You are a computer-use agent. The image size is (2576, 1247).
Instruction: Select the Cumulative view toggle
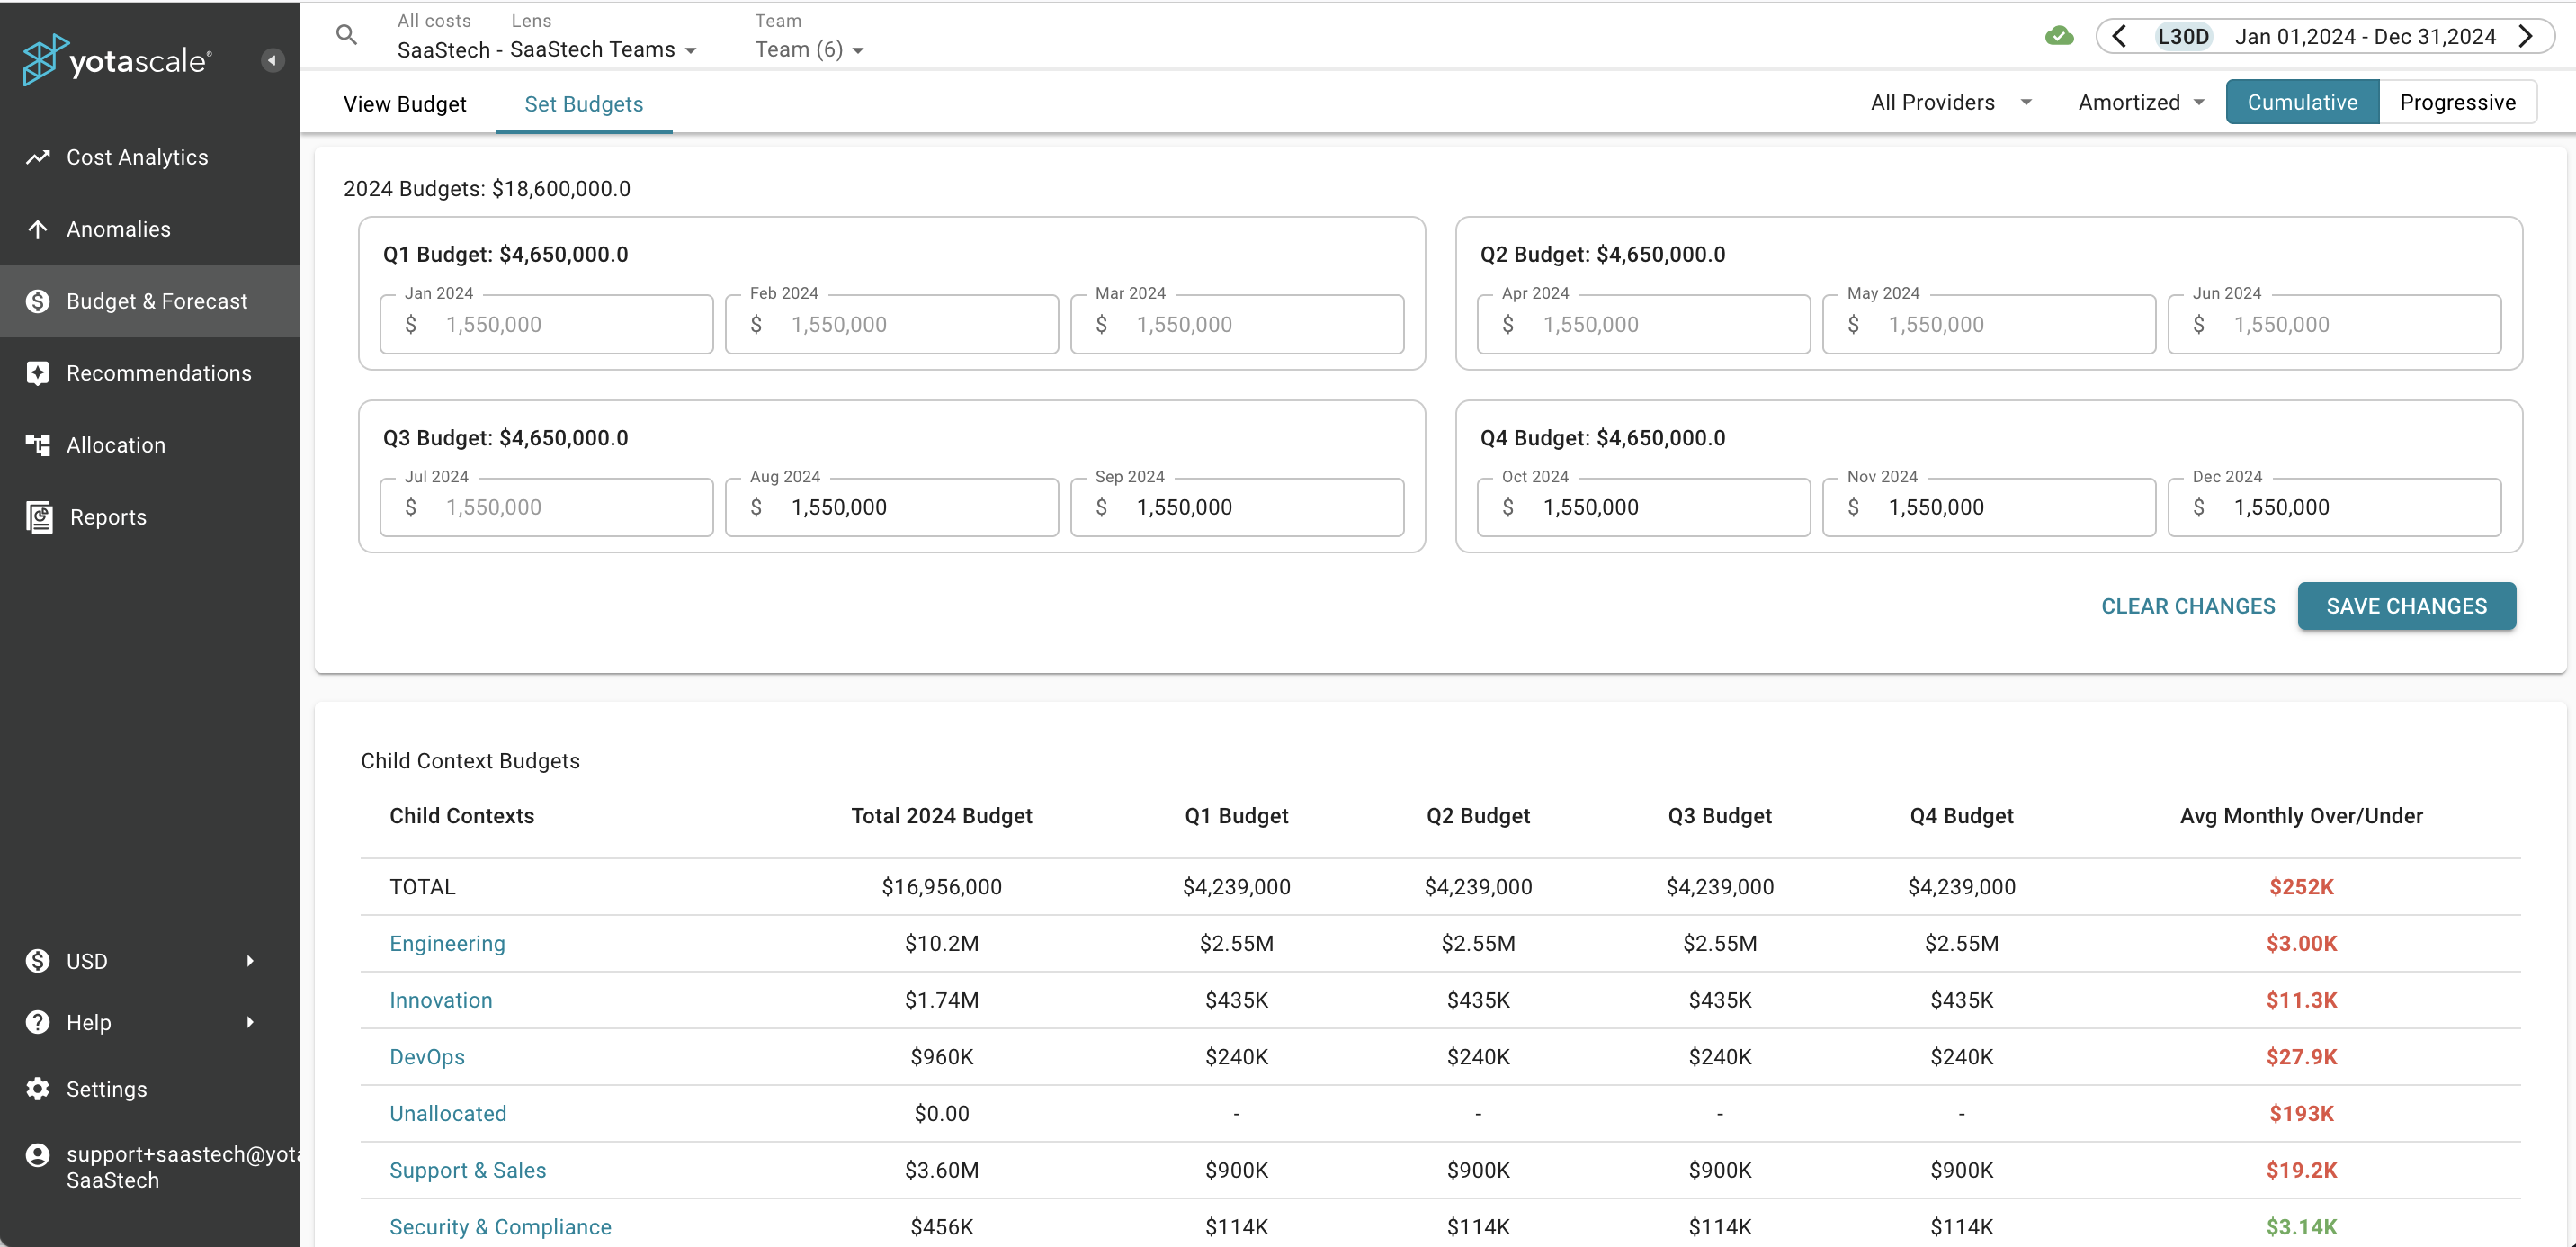pos(2302,102)
